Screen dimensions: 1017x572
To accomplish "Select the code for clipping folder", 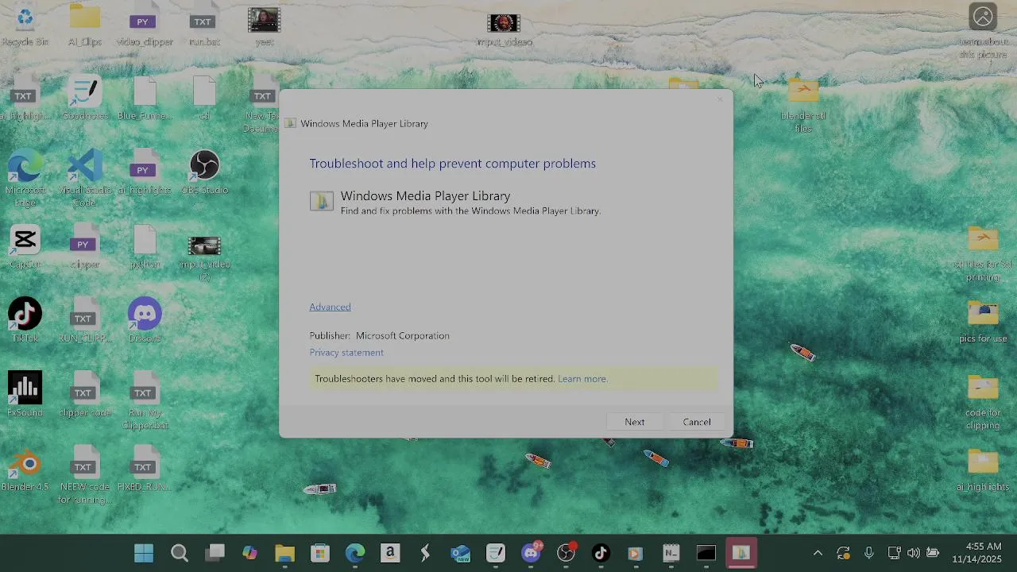I will 983,402.
